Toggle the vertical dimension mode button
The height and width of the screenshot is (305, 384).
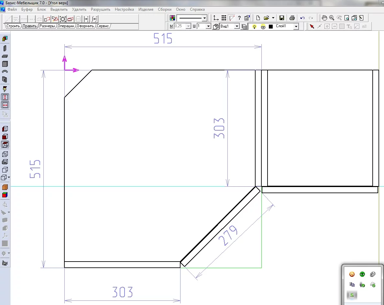(5, 97)
